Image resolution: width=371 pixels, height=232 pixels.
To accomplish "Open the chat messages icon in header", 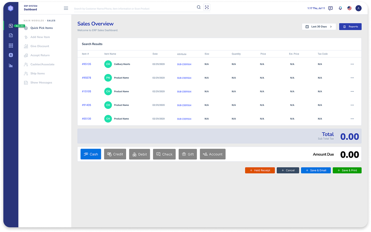I will click(330, 8).
